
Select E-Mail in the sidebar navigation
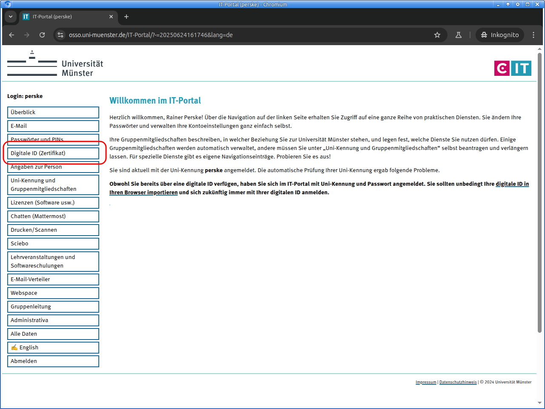[x=53, y=126]
